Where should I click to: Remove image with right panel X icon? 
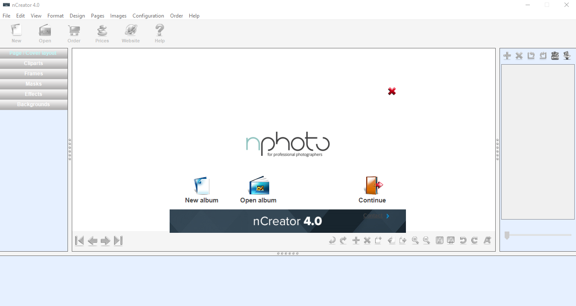519,56
